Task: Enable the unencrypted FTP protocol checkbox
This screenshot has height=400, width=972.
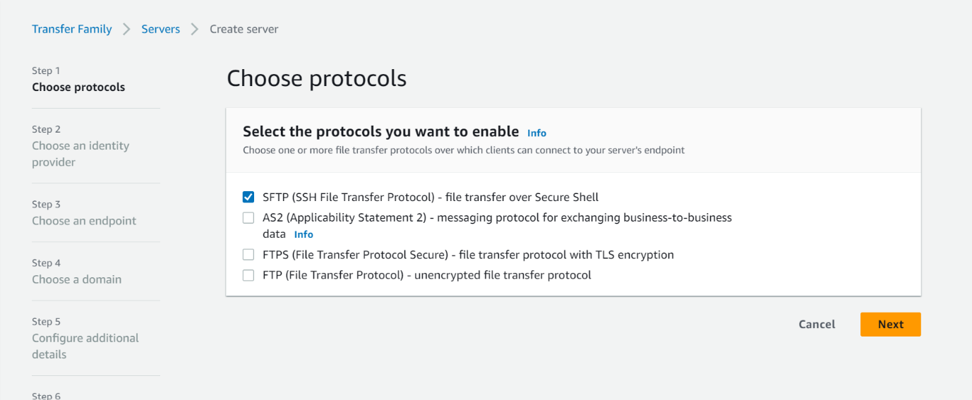Action: click(248, 275)
